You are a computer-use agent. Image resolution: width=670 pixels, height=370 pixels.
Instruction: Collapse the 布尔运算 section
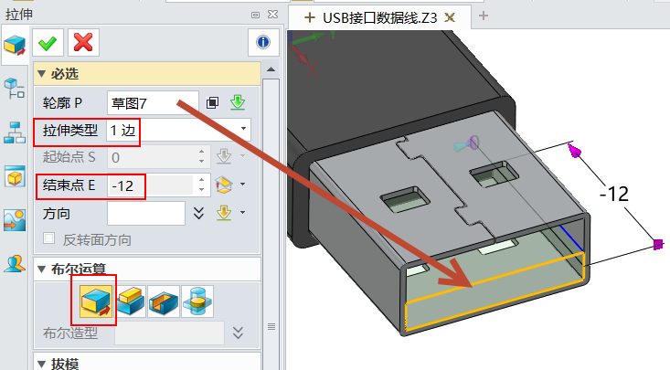[x=41, y=268]
